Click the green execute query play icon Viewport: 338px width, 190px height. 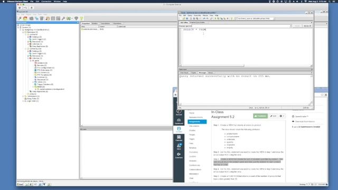215,19
